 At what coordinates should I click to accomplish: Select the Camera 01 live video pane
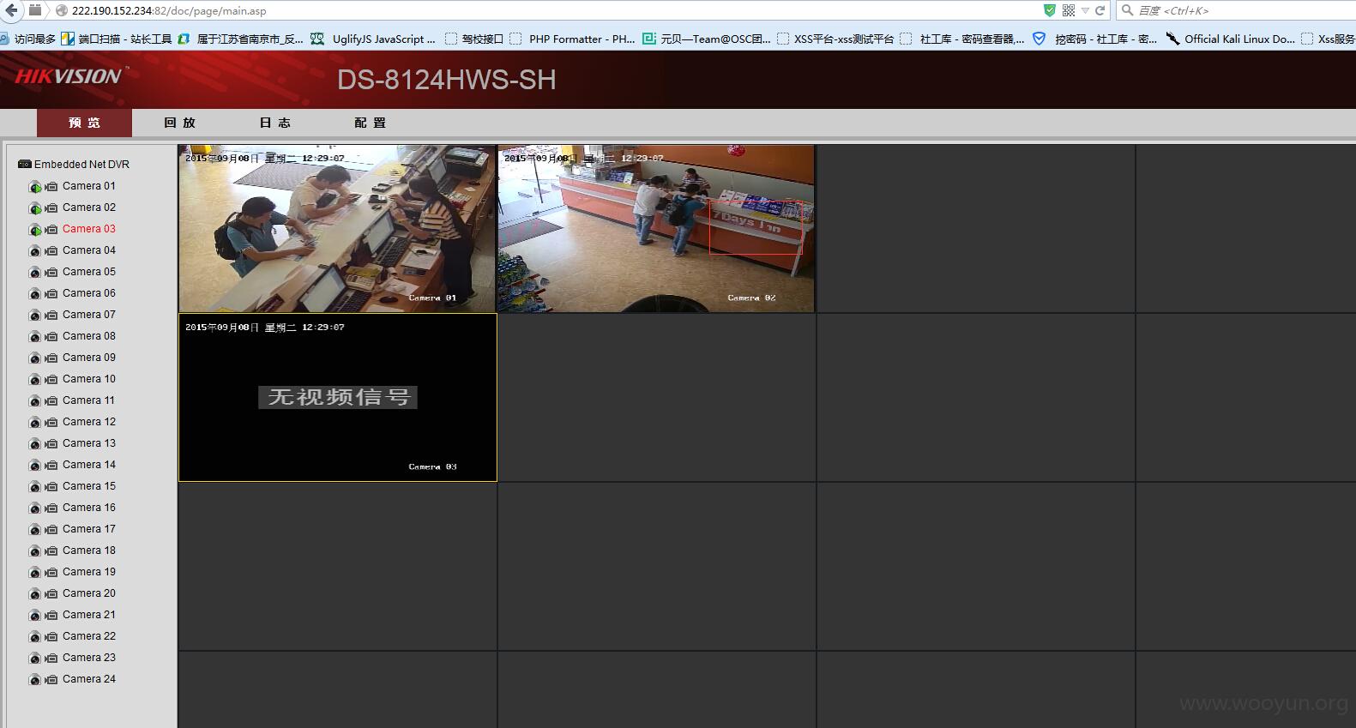(337, 228)
